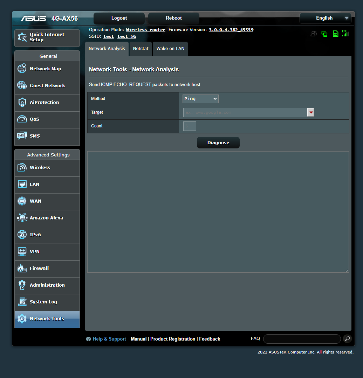Switch to the Wake on LAN tab
This screenshot has height=378, width=363.
coord(170,49)
